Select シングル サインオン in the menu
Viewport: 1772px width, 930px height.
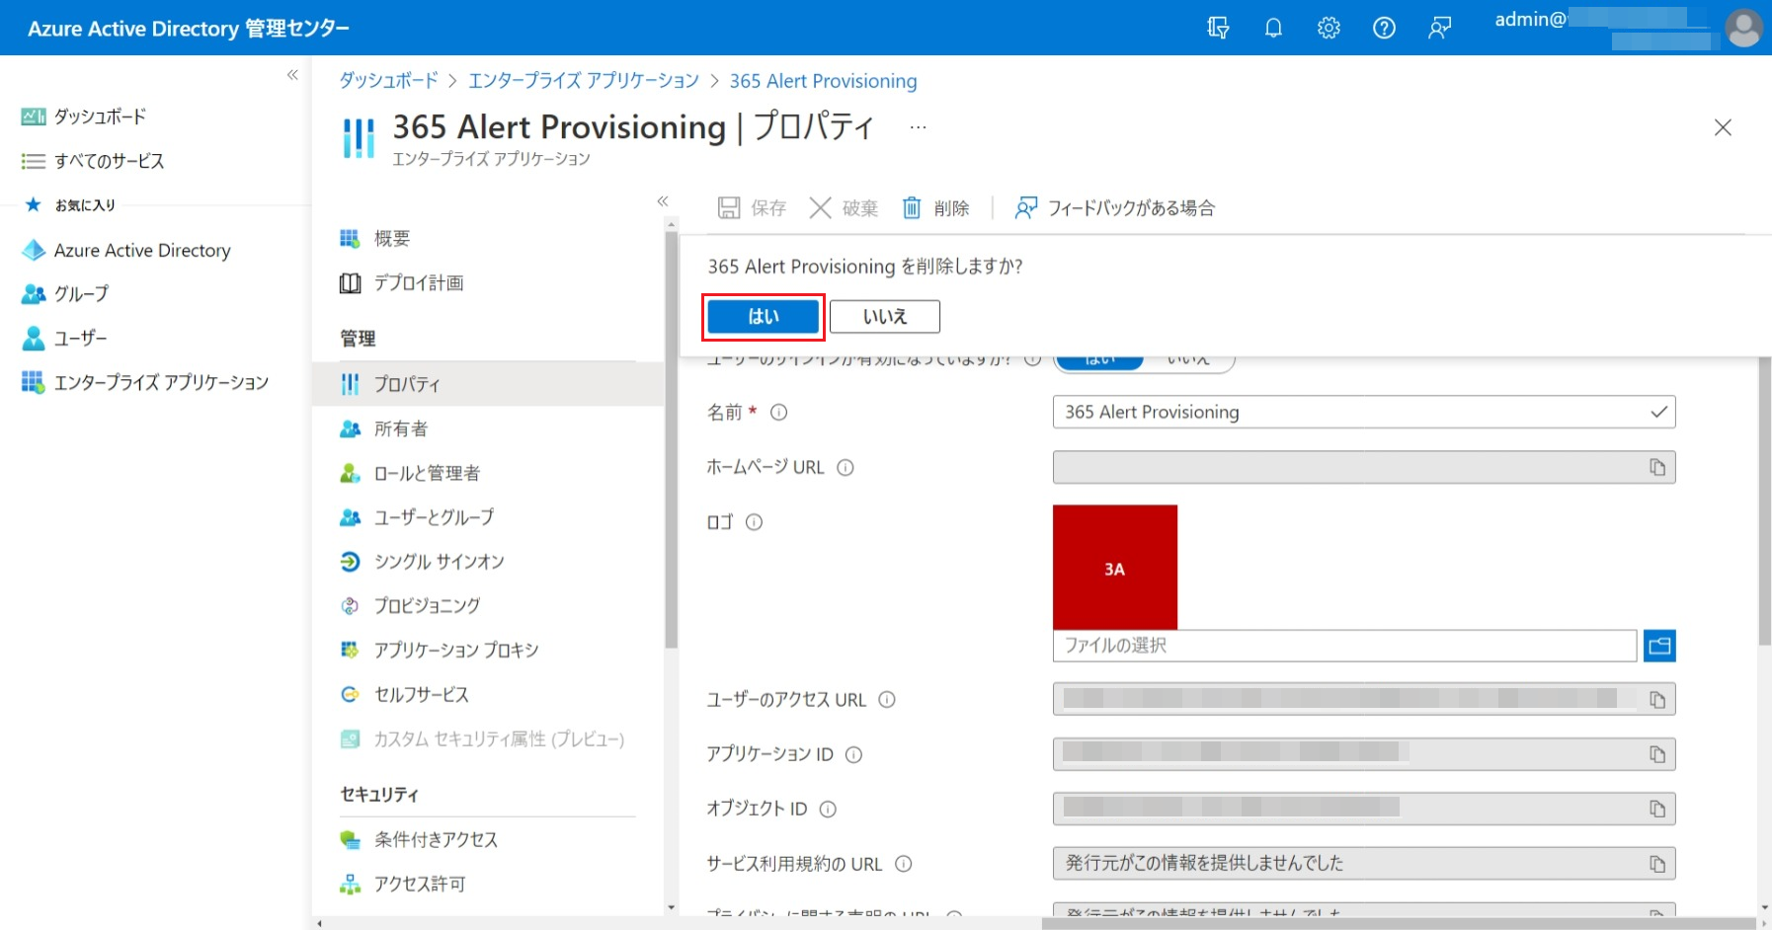pyautogui.click(x=439, y=562)
